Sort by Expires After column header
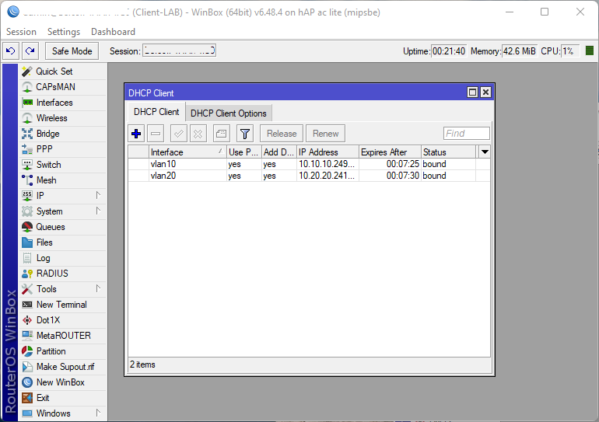The height and width of the screenshot is (422, 599). (390, 152)
